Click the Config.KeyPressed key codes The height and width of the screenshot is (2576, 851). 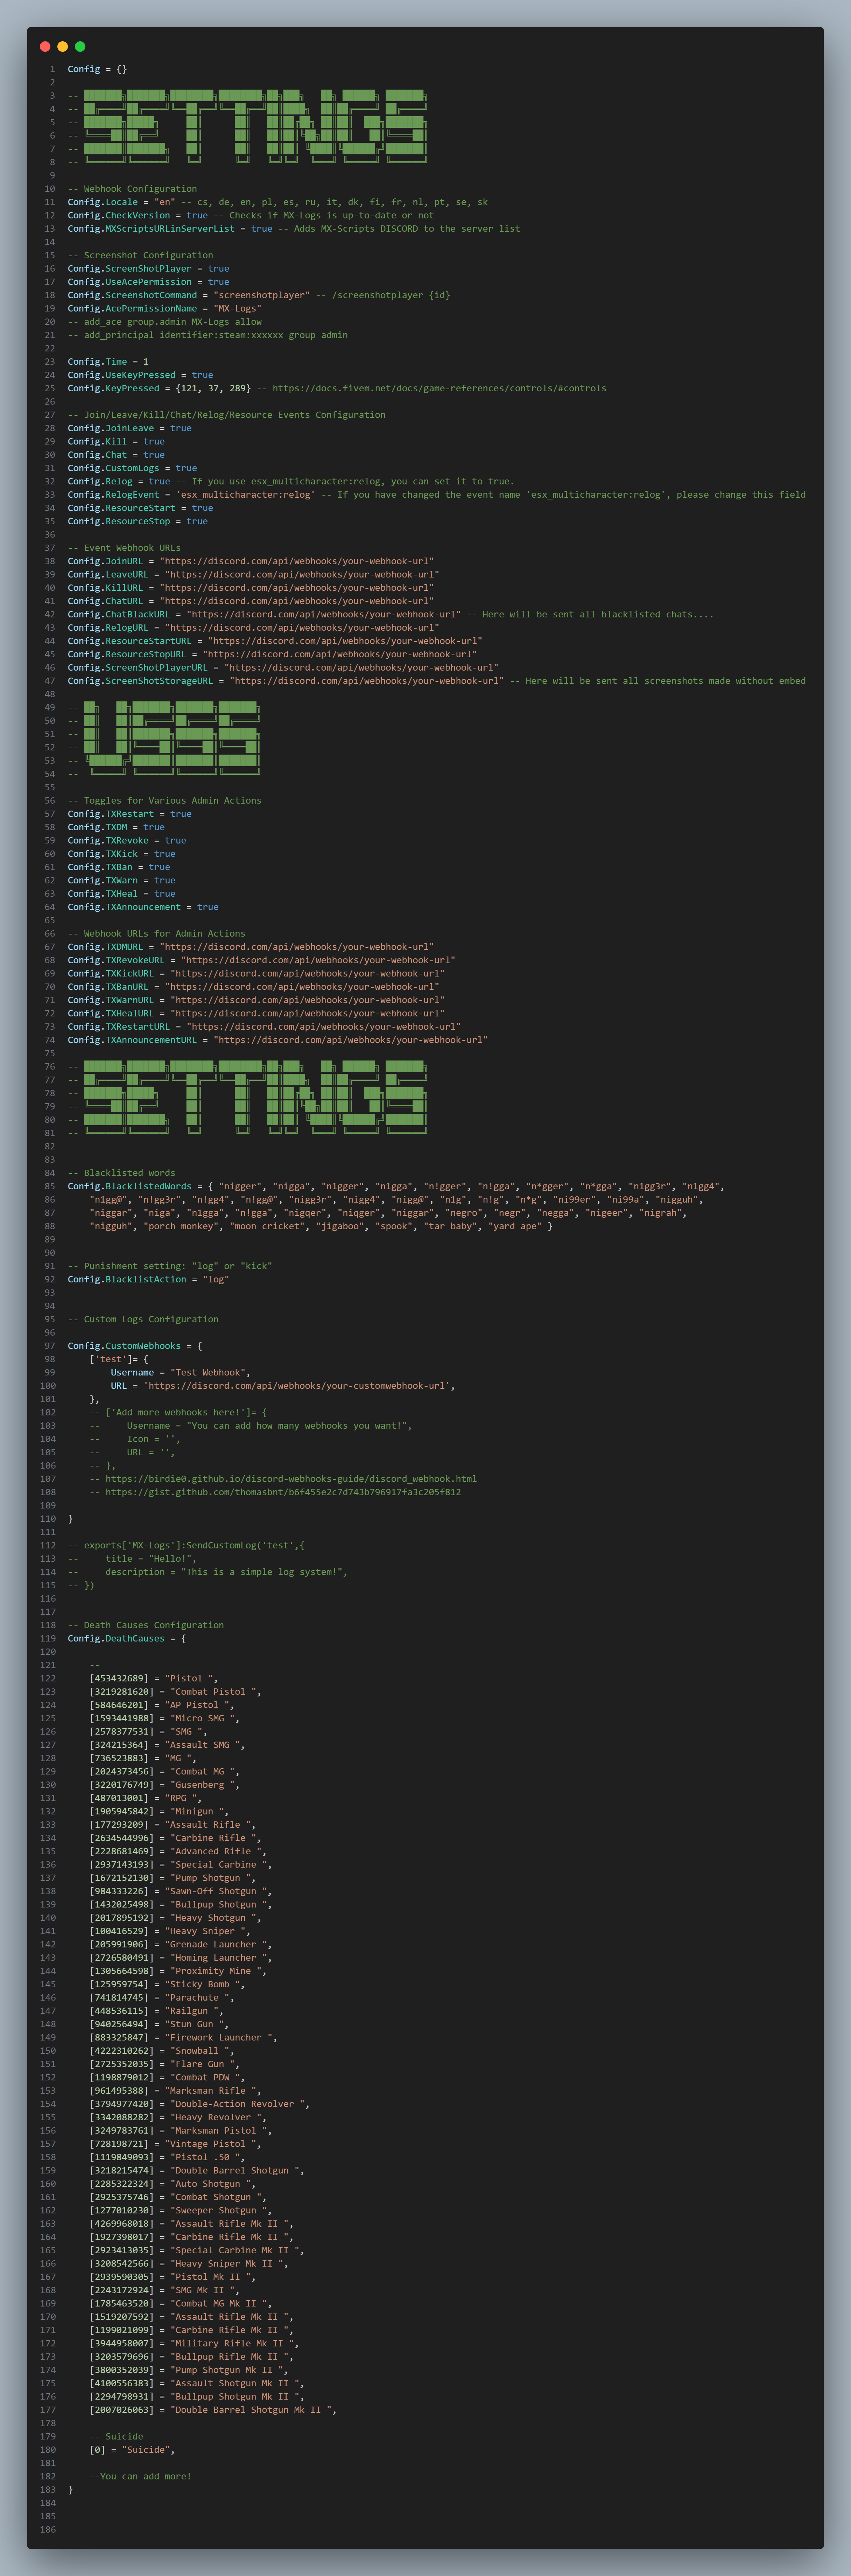coord(200,388)
